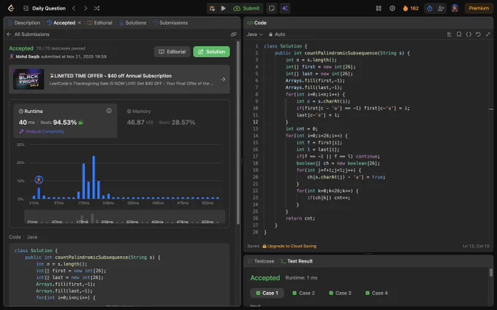The width and height of the screenshot is (497, 310).
Task: Open the notes sticky icon
Action: click(x=272, y=8)
